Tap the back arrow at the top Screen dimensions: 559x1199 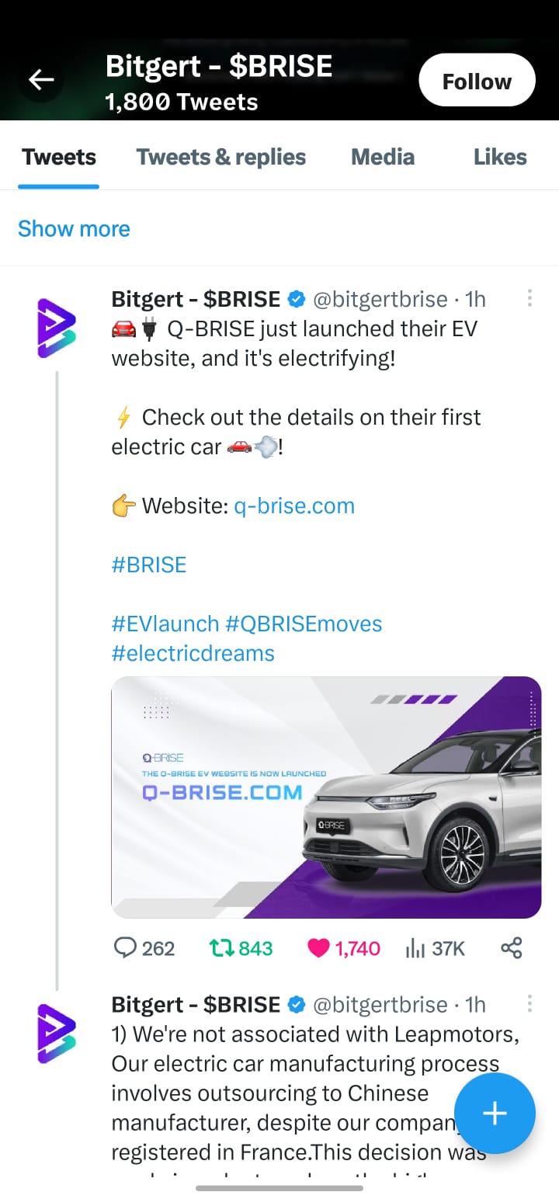(x=40, y=79)
